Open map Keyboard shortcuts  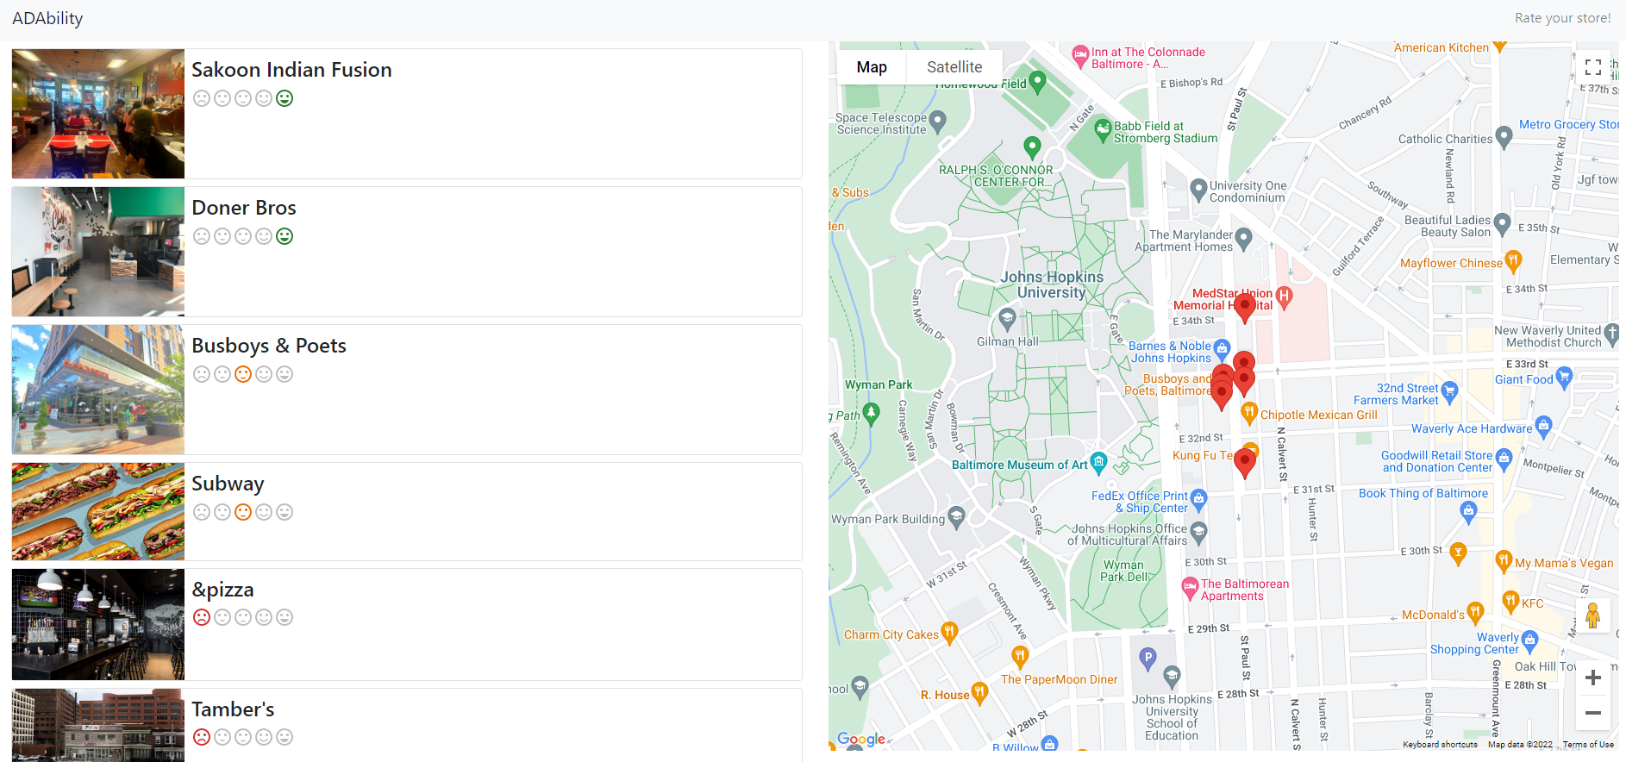[x=1440, y=745]
